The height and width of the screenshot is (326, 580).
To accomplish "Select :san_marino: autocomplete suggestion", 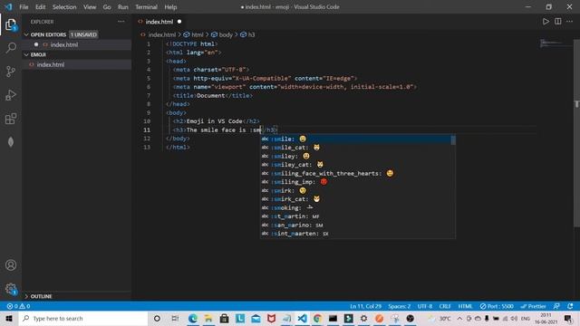I will pyautogui.click(x=356, y=225).
